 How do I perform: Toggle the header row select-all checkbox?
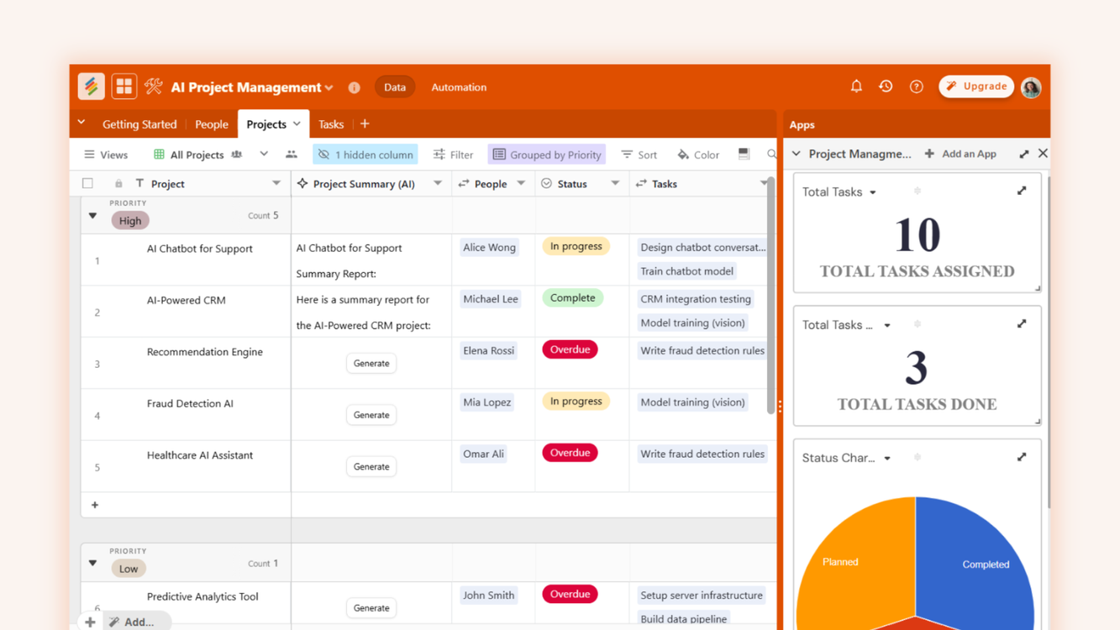[x=87, y=182]
